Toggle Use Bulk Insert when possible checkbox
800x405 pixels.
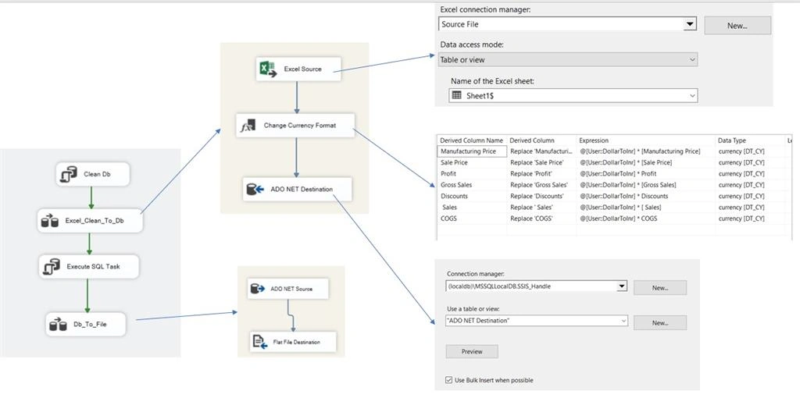449,380
